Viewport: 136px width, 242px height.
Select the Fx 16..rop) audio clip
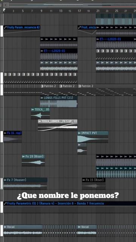pos(12,137)
